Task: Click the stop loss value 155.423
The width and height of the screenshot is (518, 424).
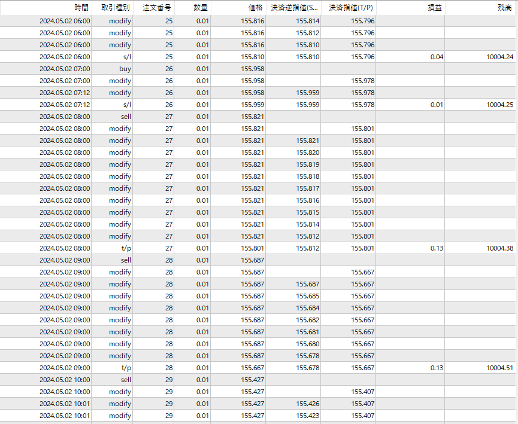Action: click(307, 416)
